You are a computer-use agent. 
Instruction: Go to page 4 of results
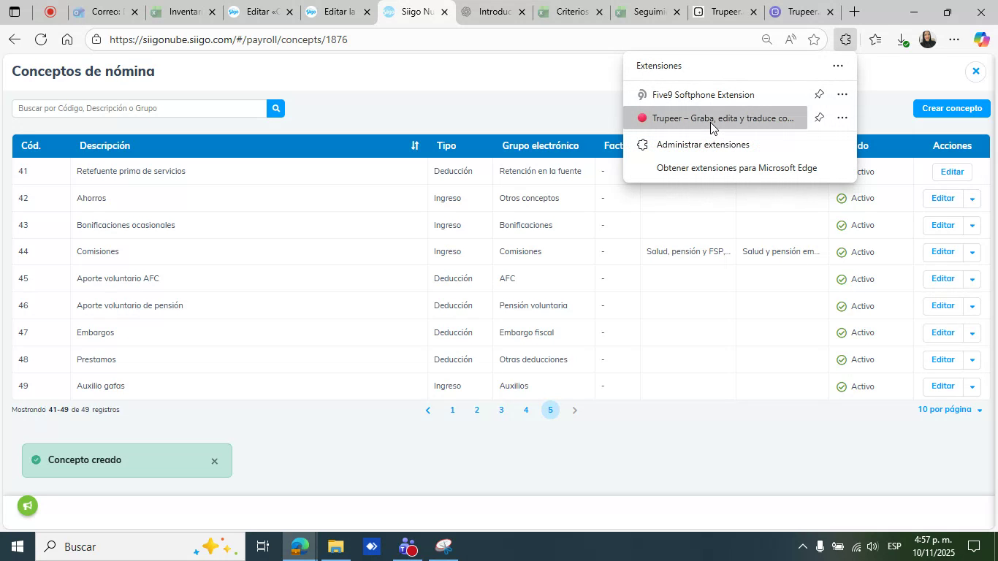[x=526, y=411]
